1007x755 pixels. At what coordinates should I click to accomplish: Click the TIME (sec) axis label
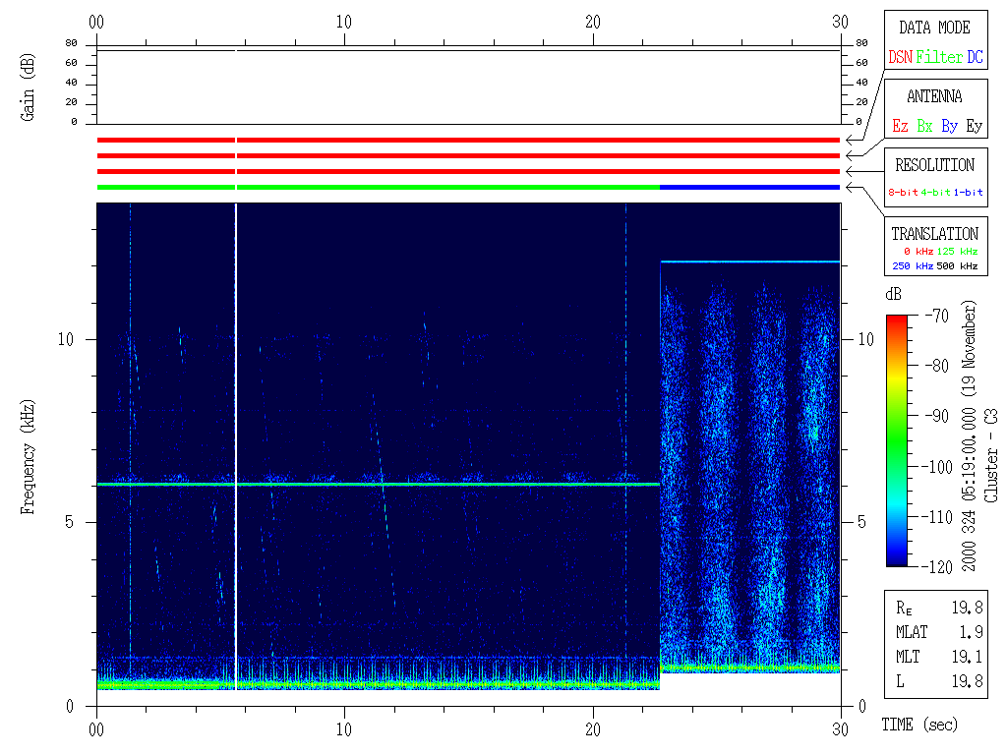point(918,726)
